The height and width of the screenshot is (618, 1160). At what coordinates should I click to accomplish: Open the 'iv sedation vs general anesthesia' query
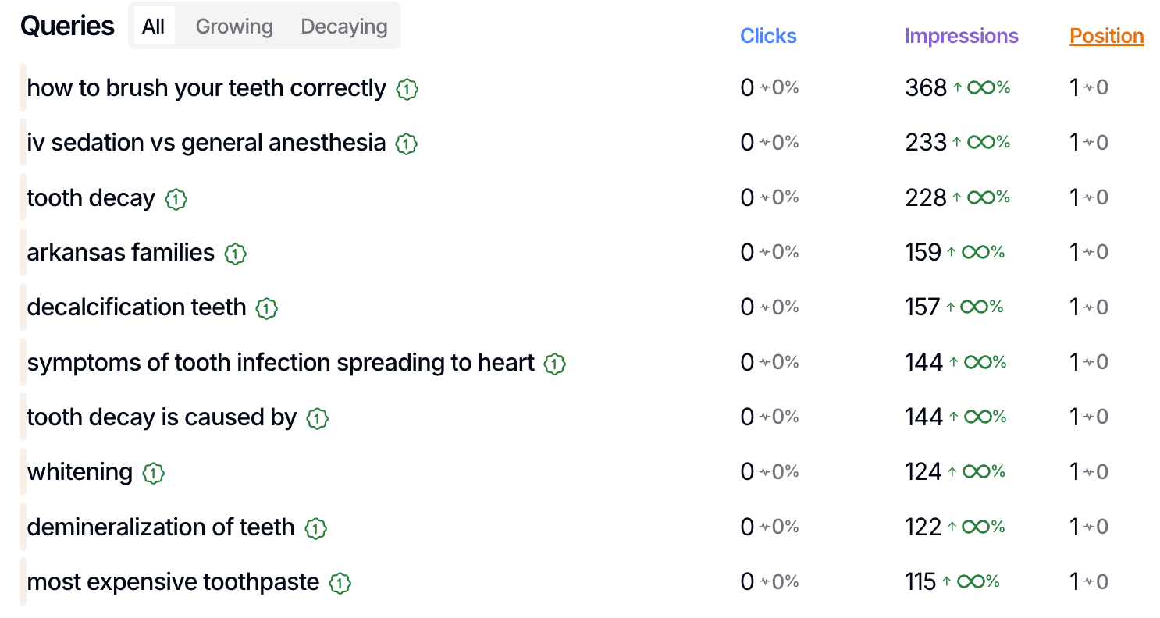point(206,143)
